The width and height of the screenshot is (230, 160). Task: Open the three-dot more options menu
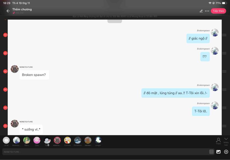click(207, 11)
